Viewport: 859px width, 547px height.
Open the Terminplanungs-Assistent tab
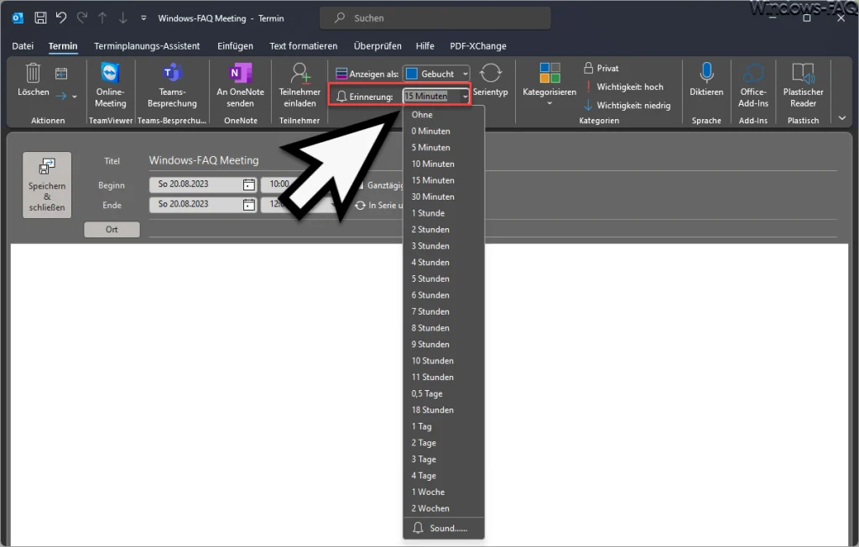[x=147, y=46]
